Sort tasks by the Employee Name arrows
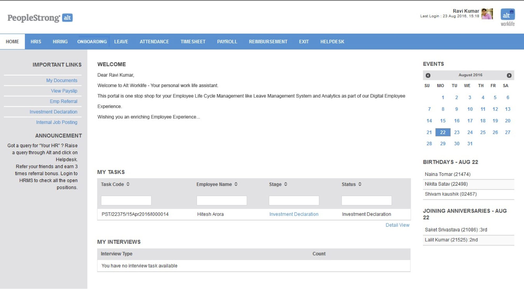This screenshot has width=524, height=289. (236, 184)
